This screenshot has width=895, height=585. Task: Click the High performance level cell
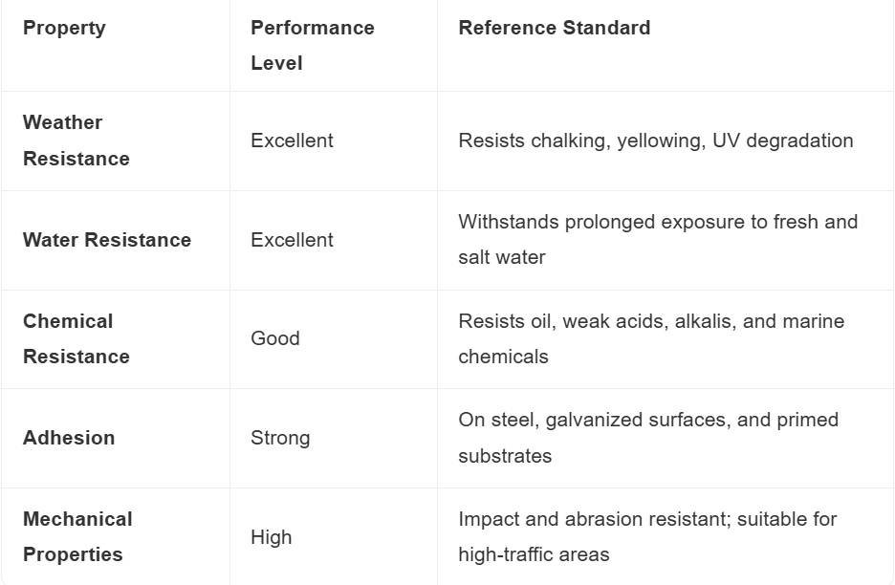pos(272,537)
